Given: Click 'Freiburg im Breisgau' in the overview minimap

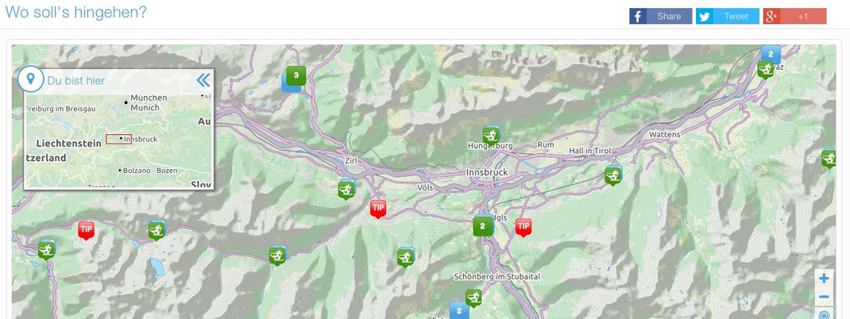Looking at the screenshot, I should pyautogui.click(x=60, y=109).
